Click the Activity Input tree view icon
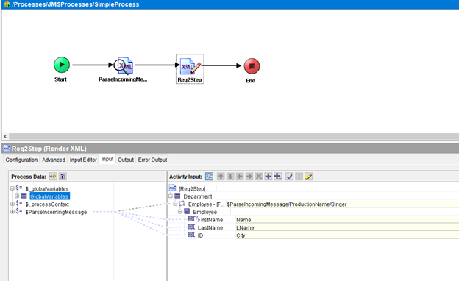 pos(210,177)
